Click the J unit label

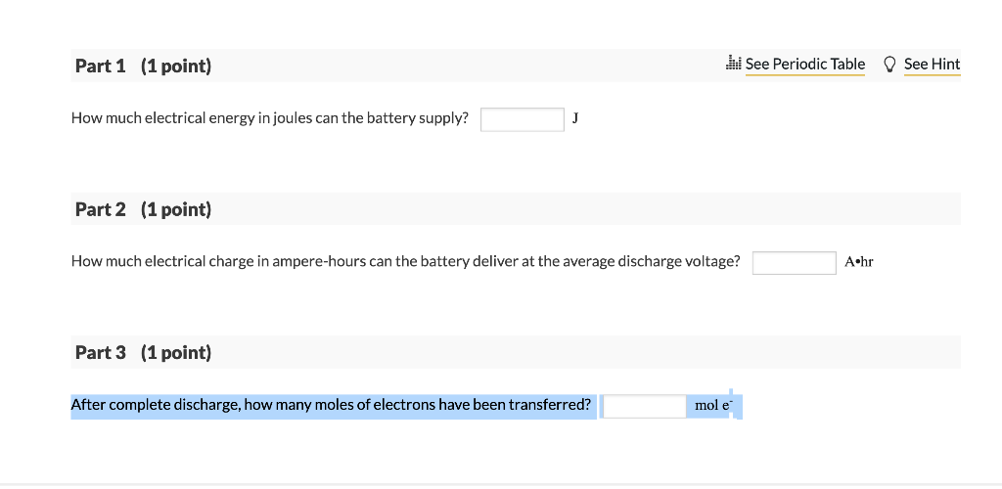tap(575, 118)
